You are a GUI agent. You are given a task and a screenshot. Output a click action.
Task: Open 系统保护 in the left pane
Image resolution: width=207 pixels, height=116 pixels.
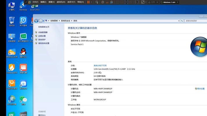click(x=42, y=40)
